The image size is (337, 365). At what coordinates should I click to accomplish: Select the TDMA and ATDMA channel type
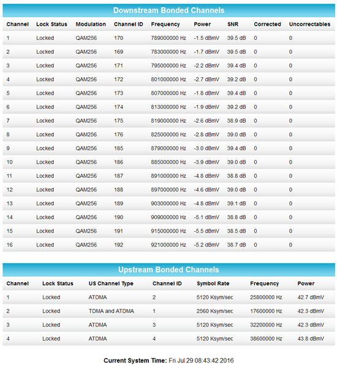111,311
